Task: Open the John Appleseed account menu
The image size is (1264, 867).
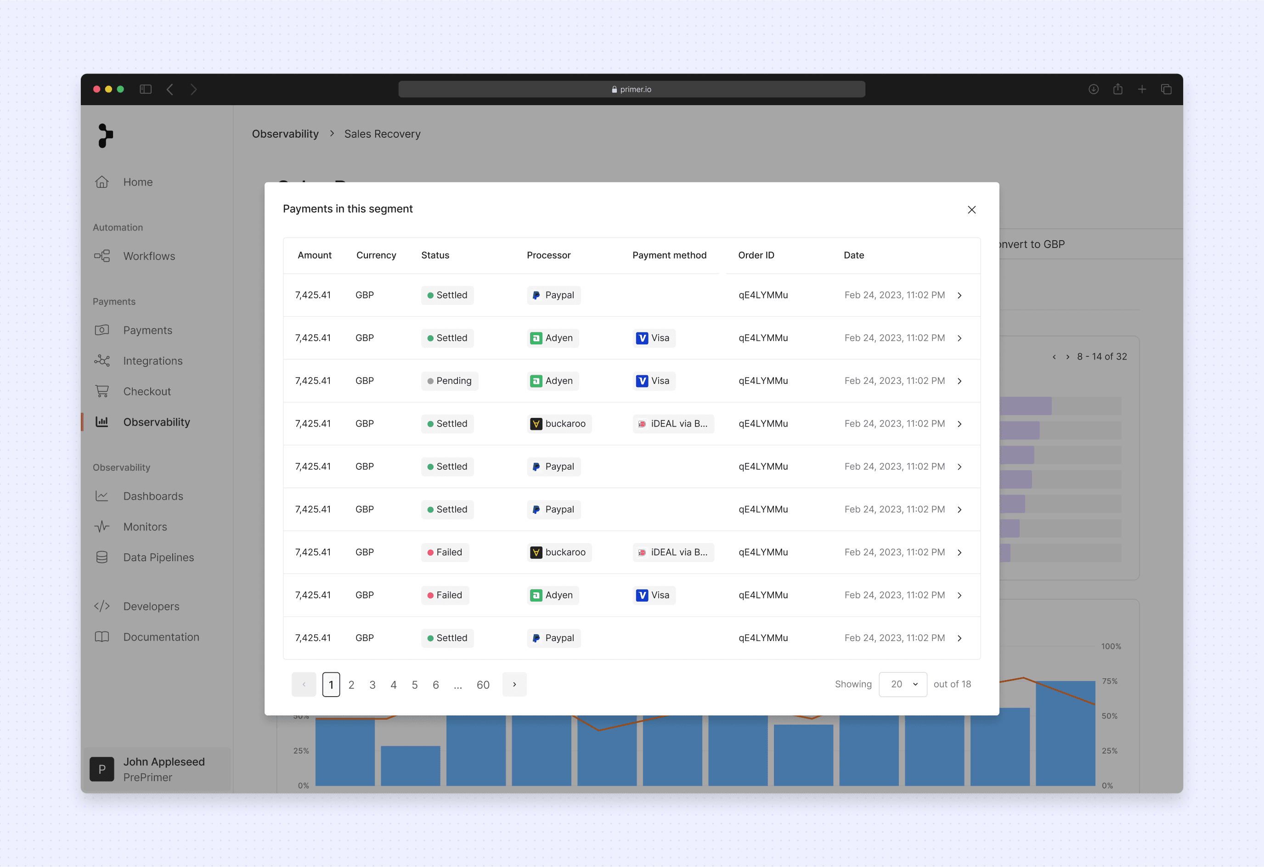Action: (x=157, y=769)
